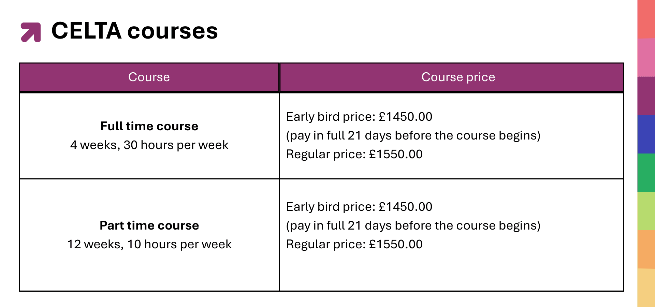Click the CELTA courses heading
This screenshot has width=655, height=307.
coord(134,31)
